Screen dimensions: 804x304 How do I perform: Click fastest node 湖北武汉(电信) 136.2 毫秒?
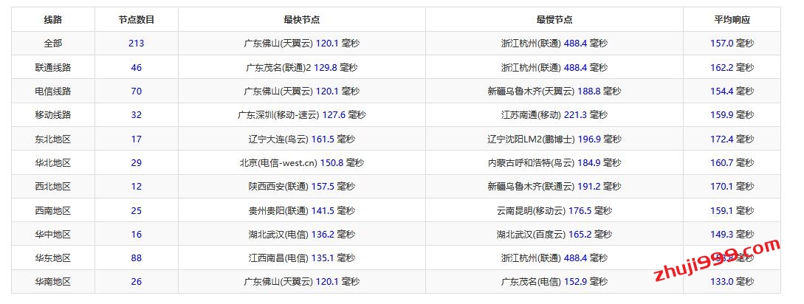[301, 235]
